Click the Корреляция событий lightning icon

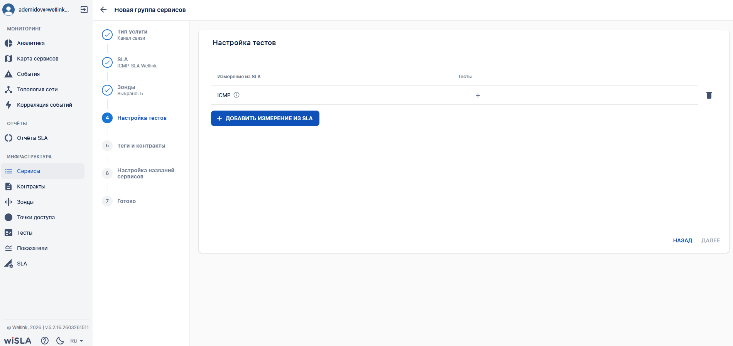click(8, 105)
